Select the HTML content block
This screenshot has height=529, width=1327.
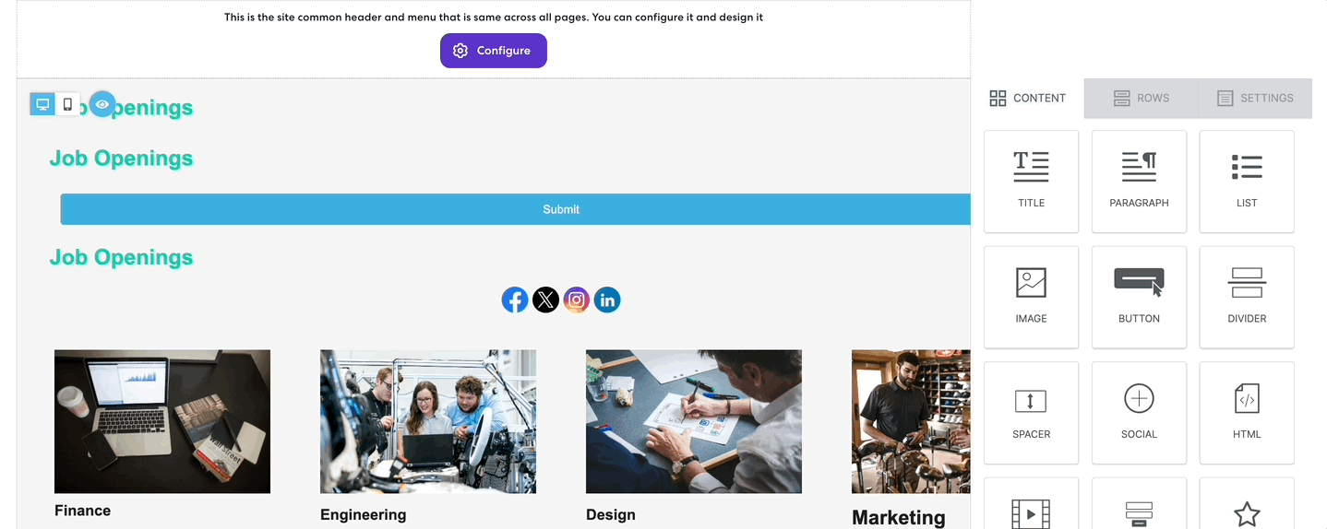tap(1246, 412)
